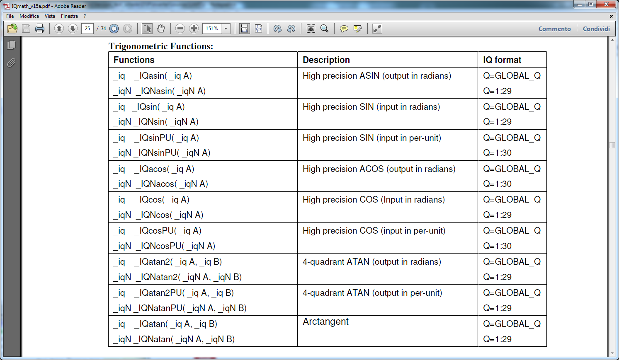Click '_IQasin( _iq A)' function text
Viewport: 619px width, 360px height.
(x=163, y=76)
